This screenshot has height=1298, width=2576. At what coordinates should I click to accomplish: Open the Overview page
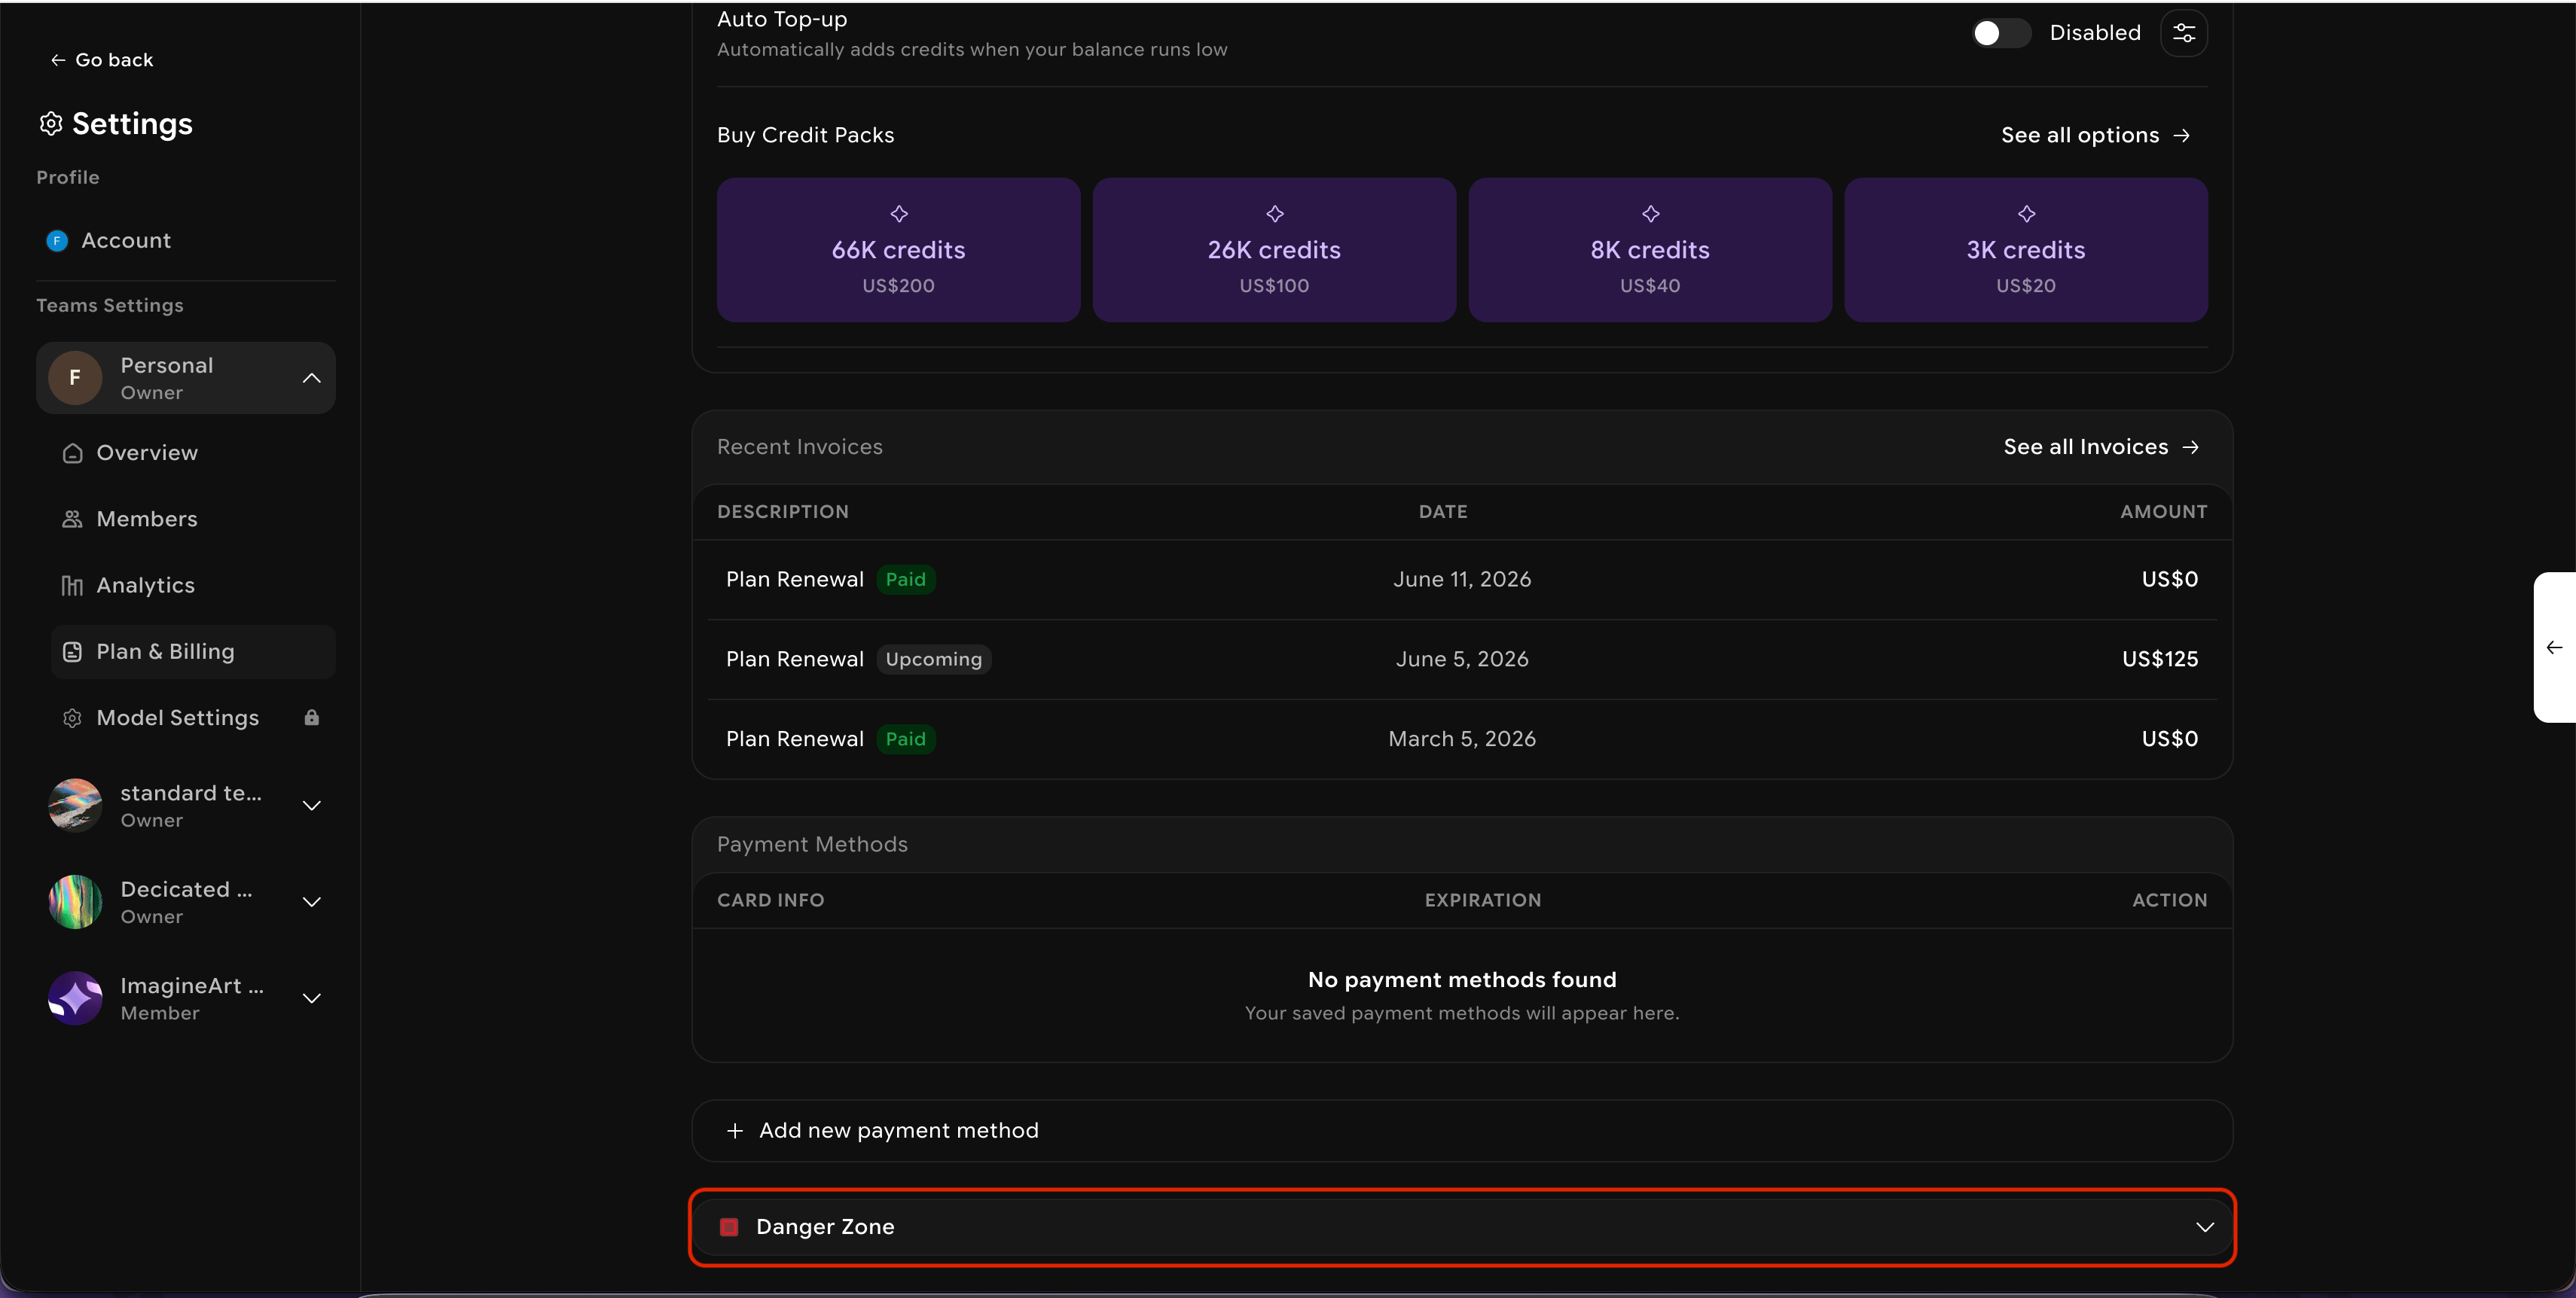tap(192, 452)
